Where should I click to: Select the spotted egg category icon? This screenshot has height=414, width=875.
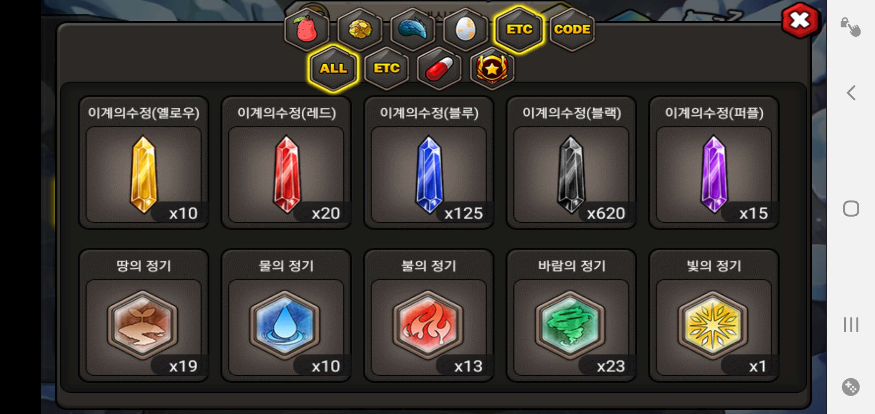[x=466, y=30]
